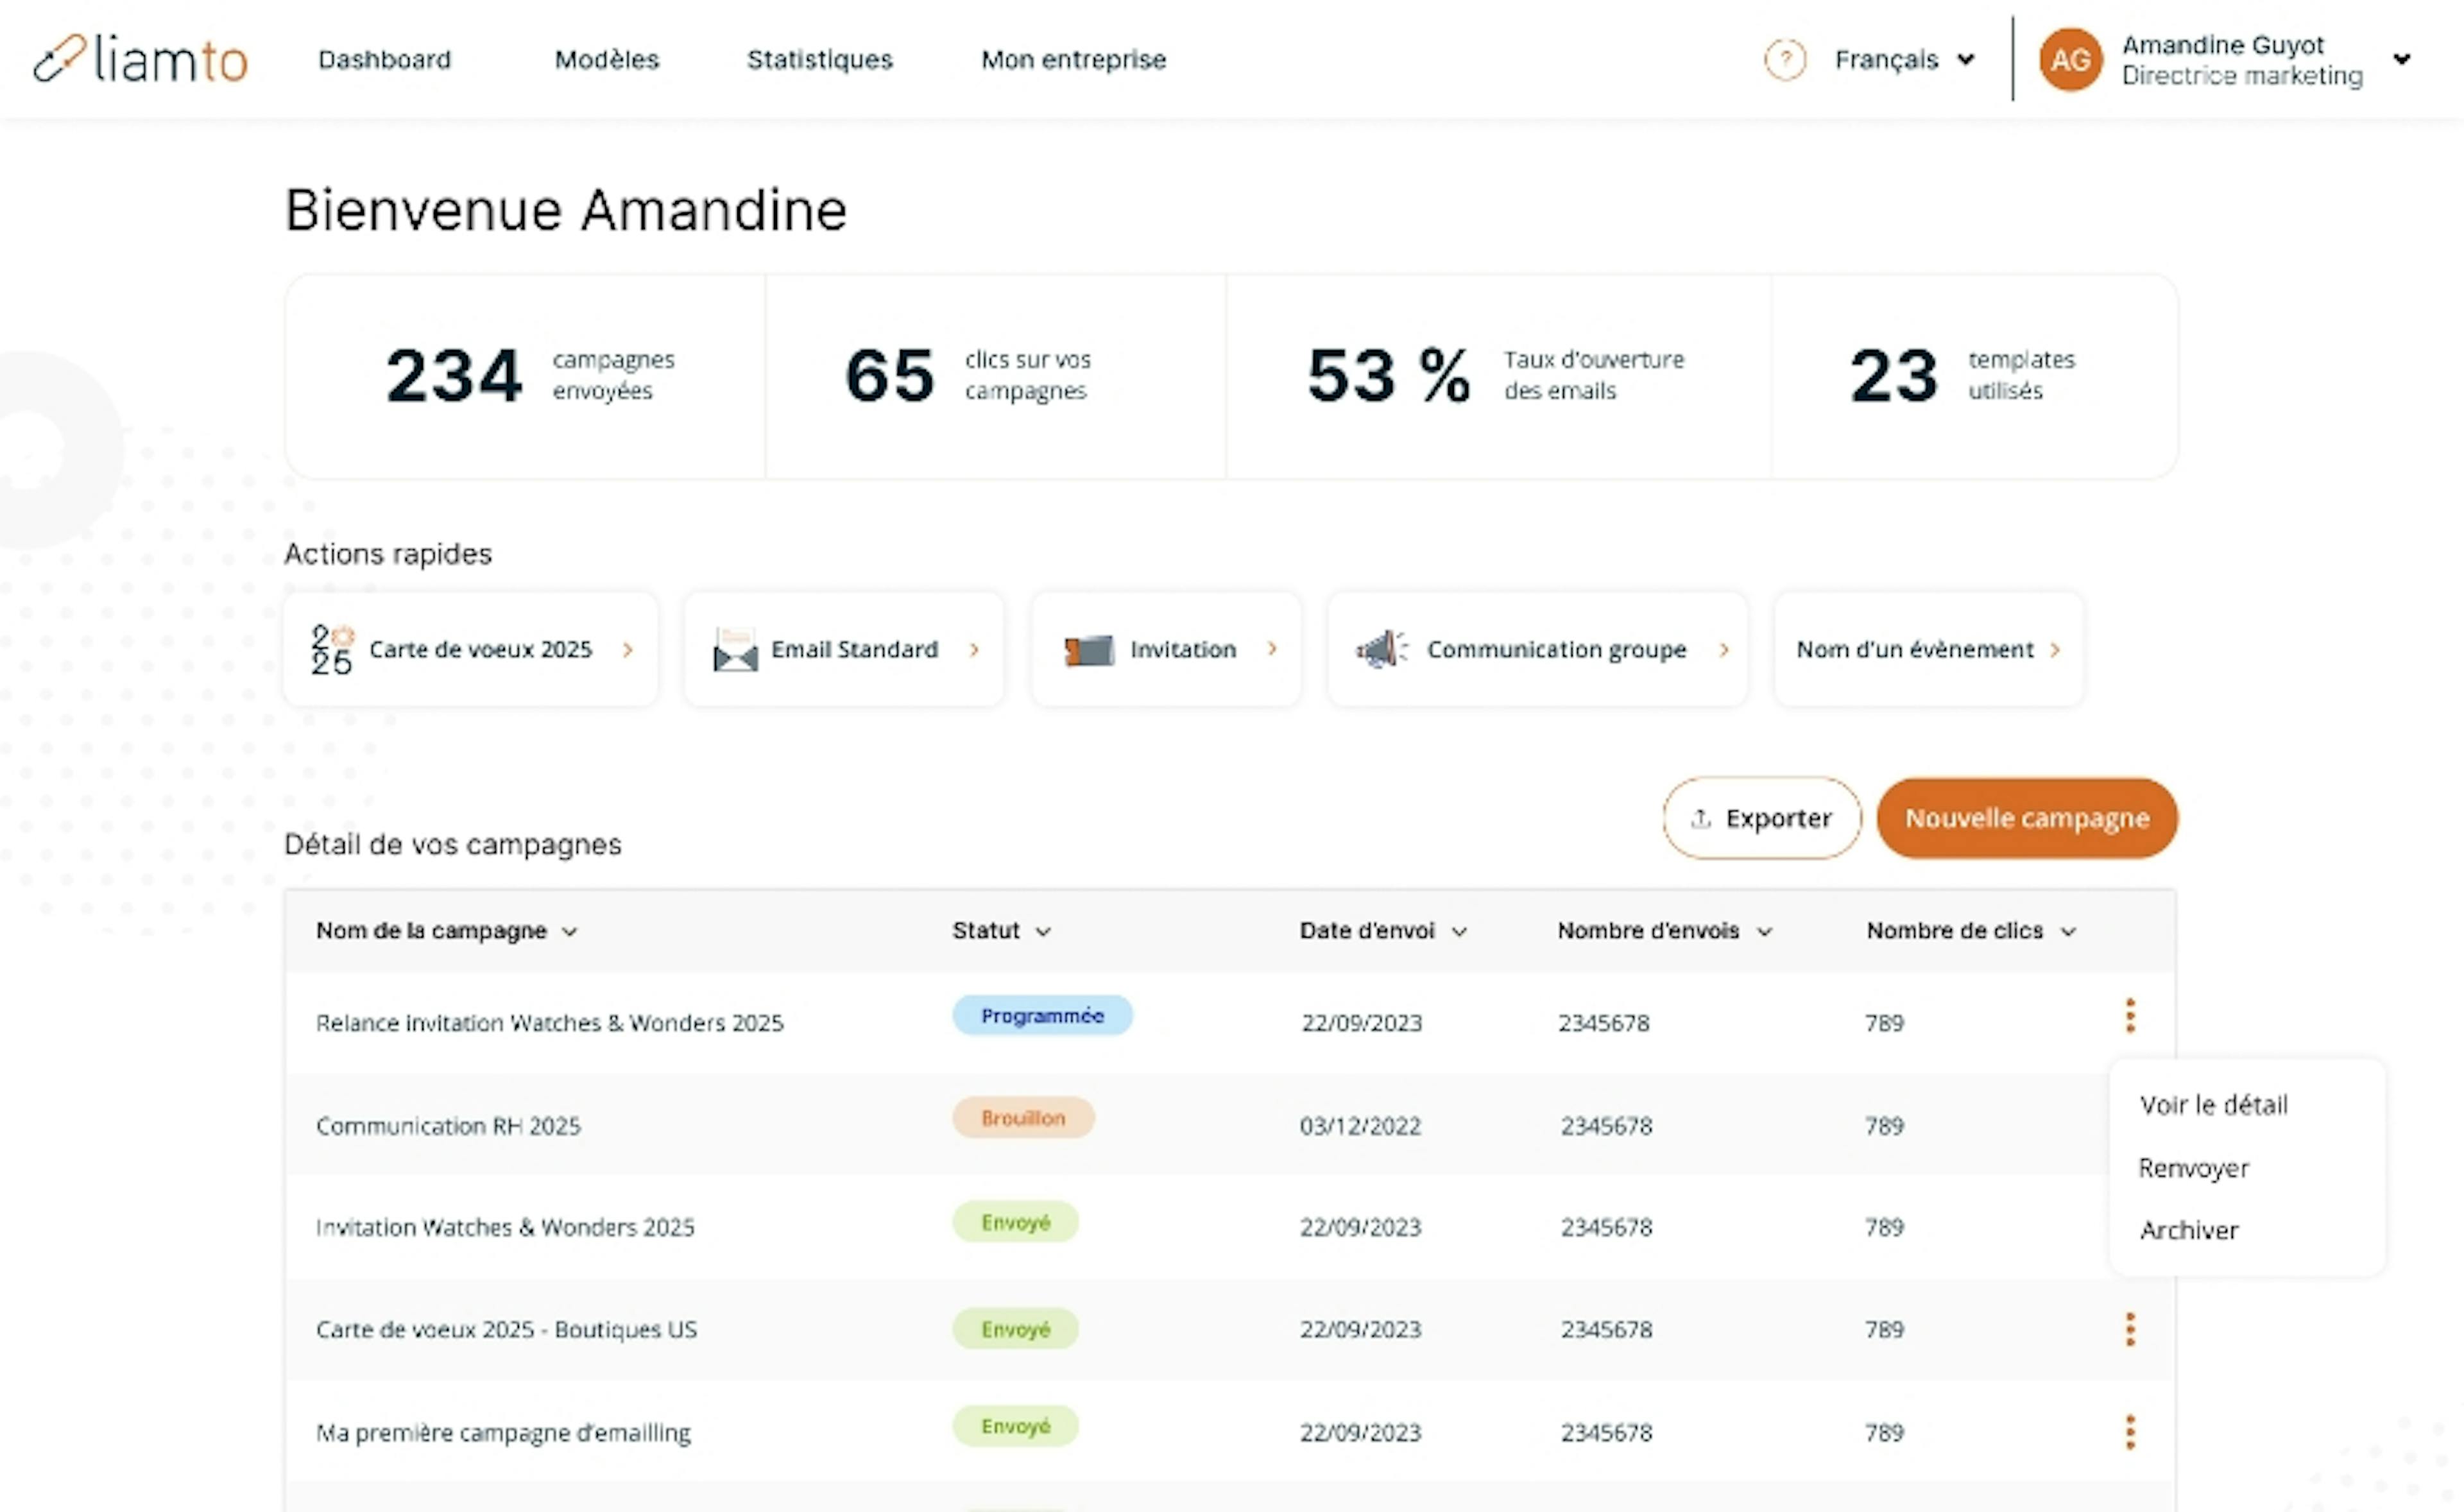Go to the Modèles page

point(607,60)
